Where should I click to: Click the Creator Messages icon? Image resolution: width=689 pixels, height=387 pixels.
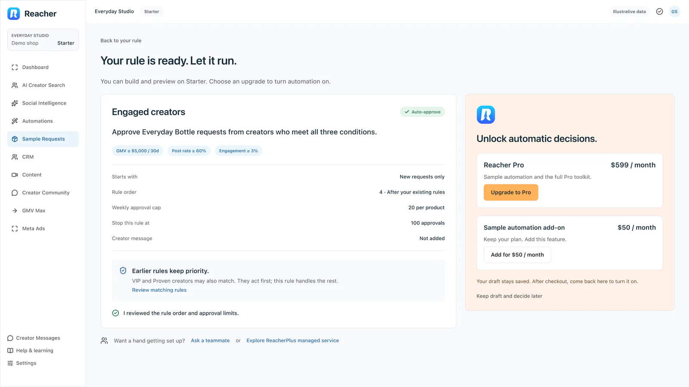tap(10, 338)
